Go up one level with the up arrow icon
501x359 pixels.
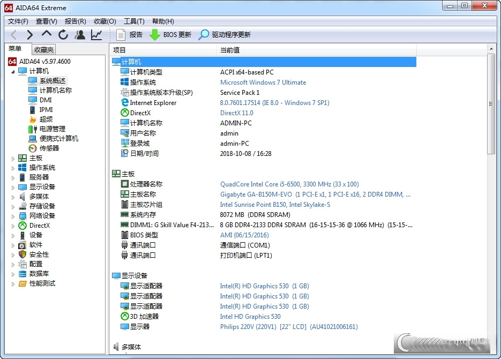tap(47, 34)
